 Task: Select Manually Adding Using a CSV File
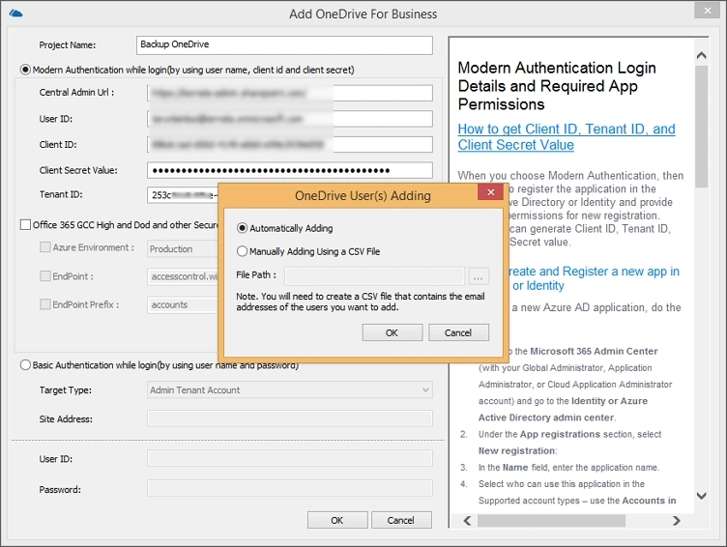308,251
